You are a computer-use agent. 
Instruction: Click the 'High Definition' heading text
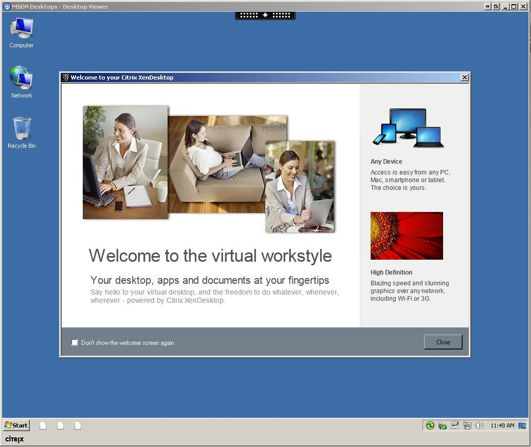[391, 272]
